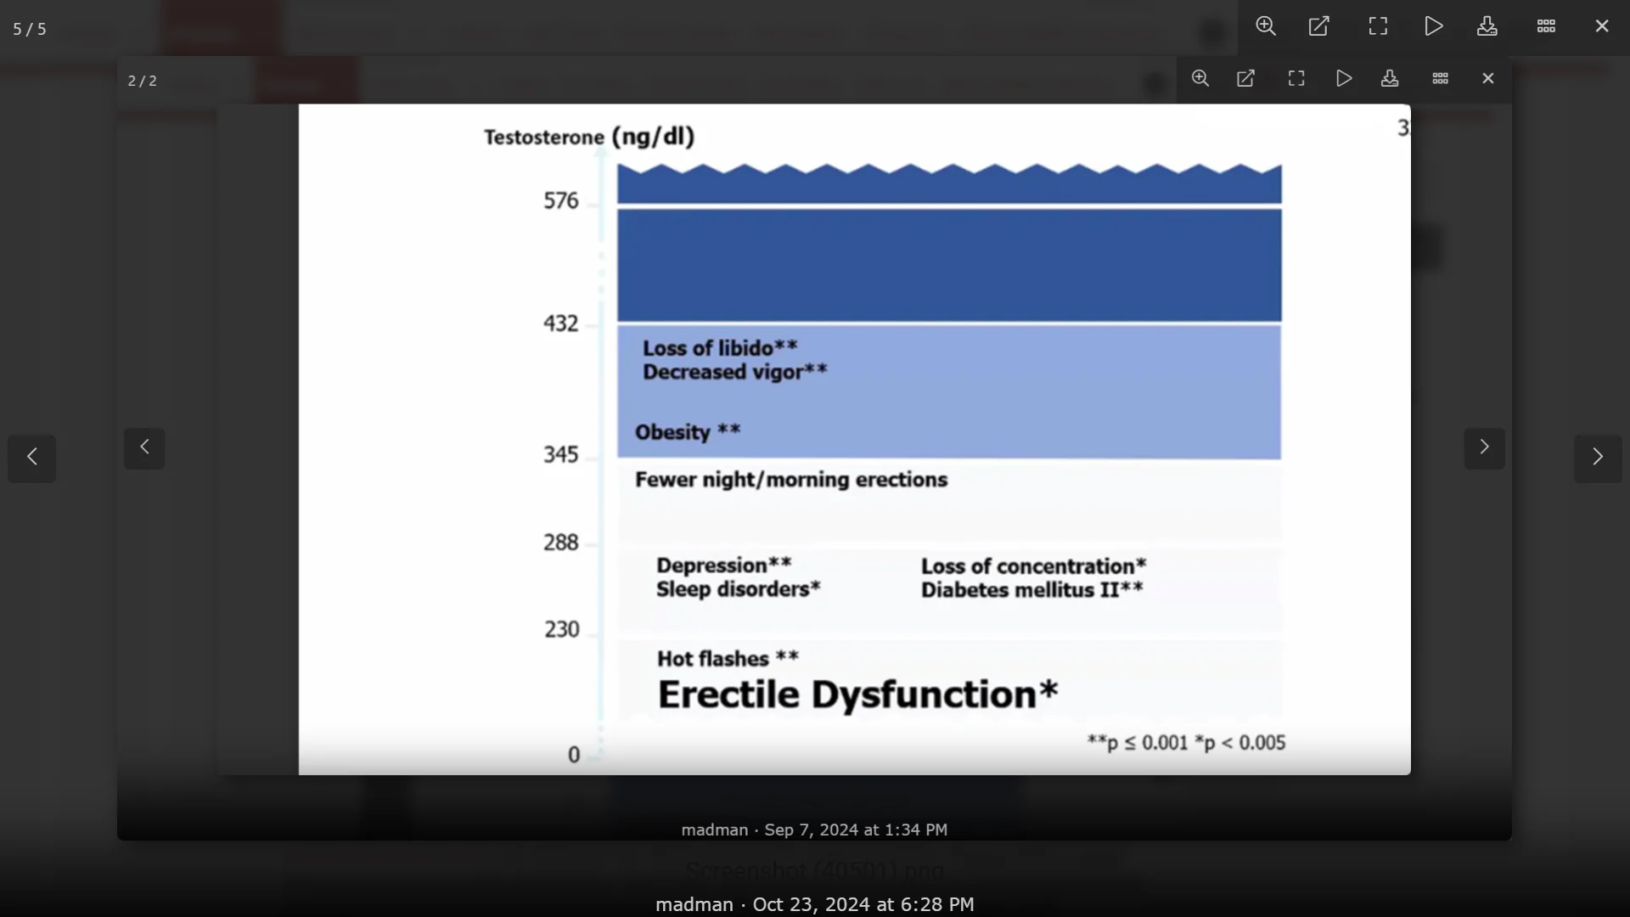Go to next image in 2/2 gallery
Viewport: 1630px width, 917px height.
[x=1484, y=447]
